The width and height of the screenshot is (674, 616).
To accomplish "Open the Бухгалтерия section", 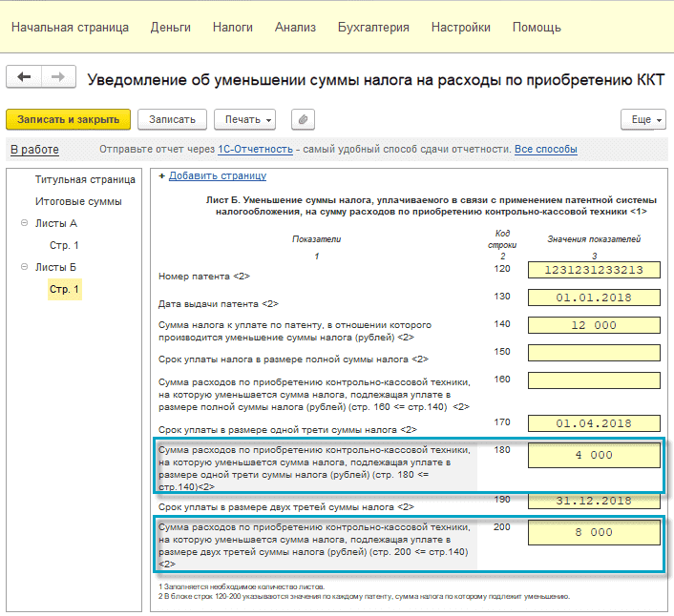I will [x=373, y=28].
